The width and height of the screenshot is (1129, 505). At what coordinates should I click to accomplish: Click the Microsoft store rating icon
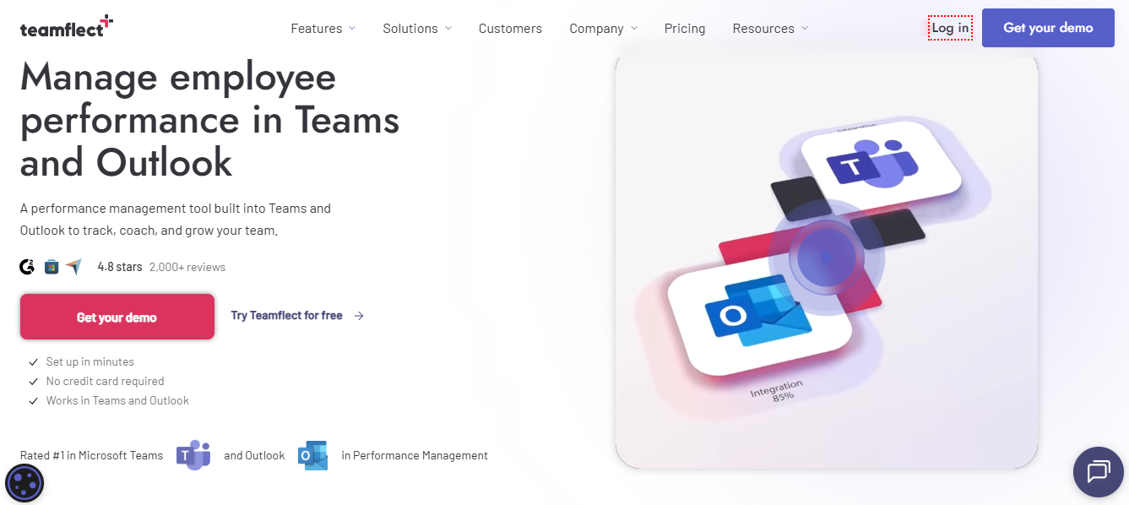tap(52, 267)
